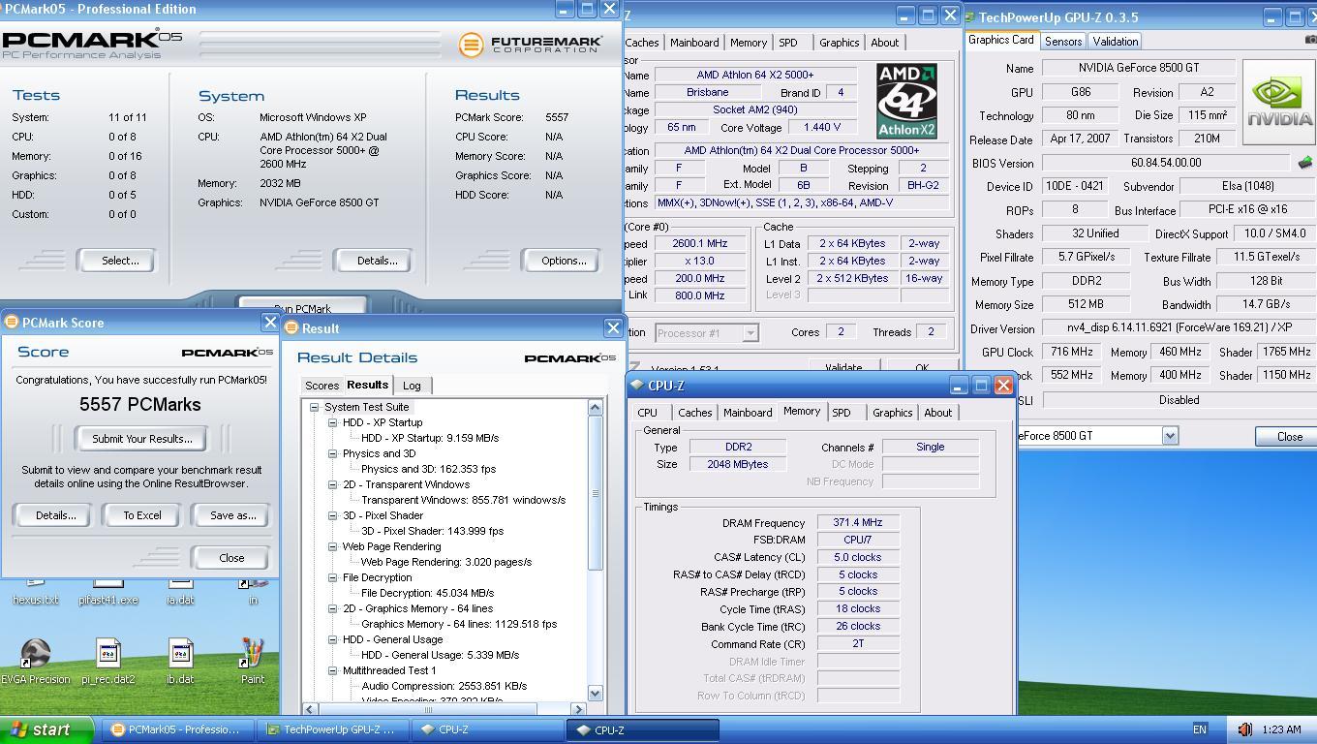This screenshot has width=1317, height=744.
Task: Collapse the Web Page Rendering node
Action: (x=332, y=546)
